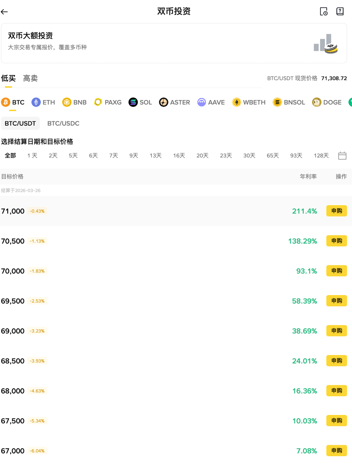Open the 双币大额投资 banner
This screenshot has height=464, width=352.
[176, 43]
